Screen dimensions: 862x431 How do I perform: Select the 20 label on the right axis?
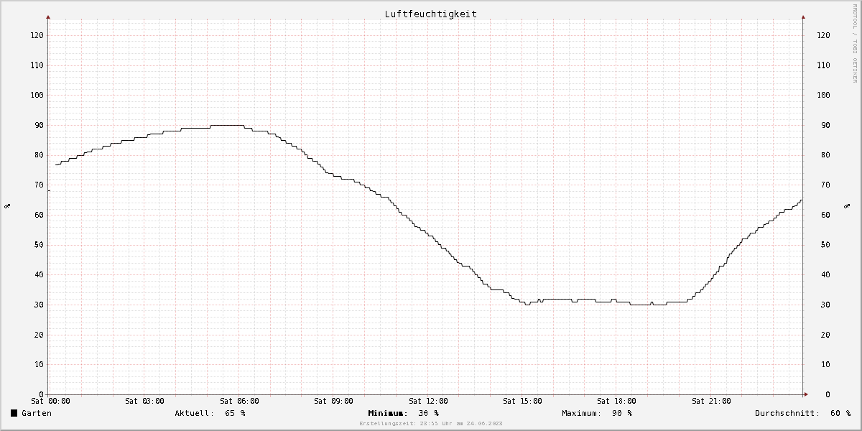tap(826, 335)
